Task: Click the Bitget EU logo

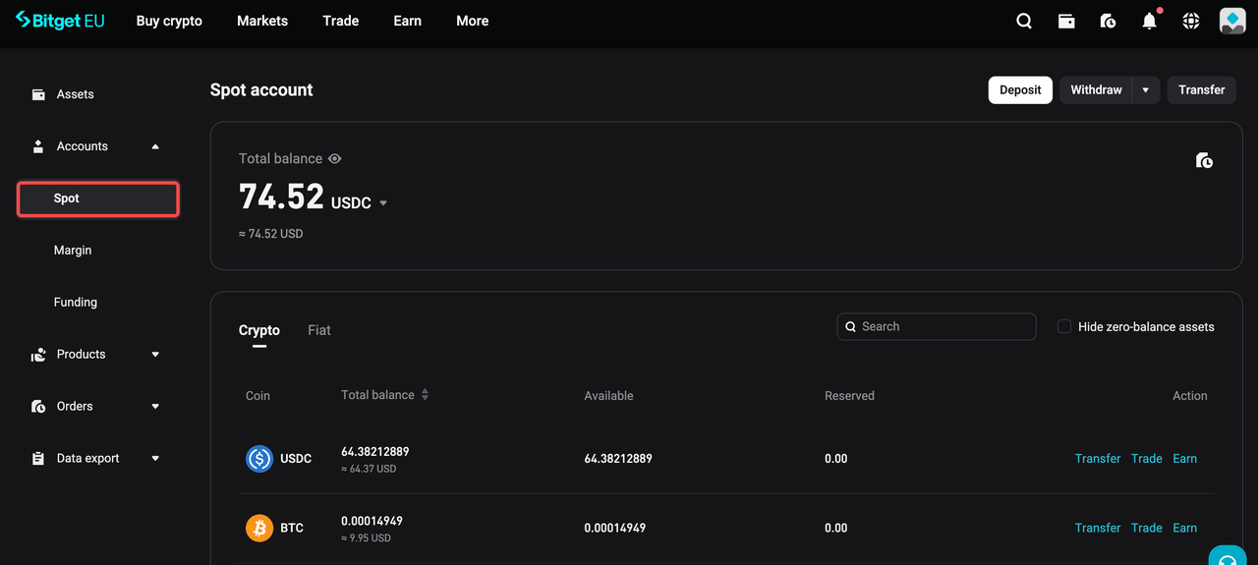Action: [60, 21]
